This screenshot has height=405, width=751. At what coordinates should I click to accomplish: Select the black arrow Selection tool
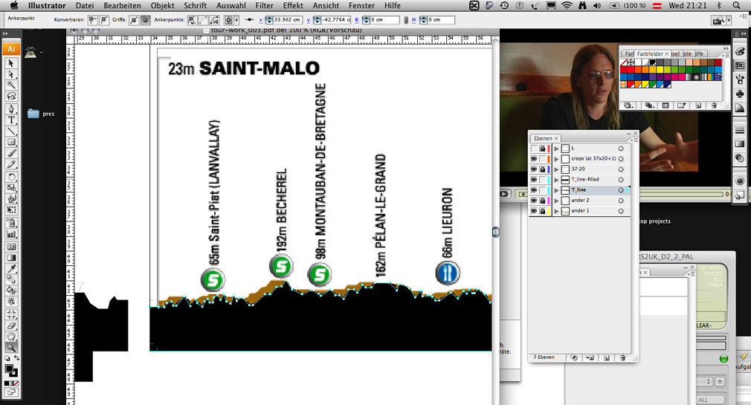[12, 64]
